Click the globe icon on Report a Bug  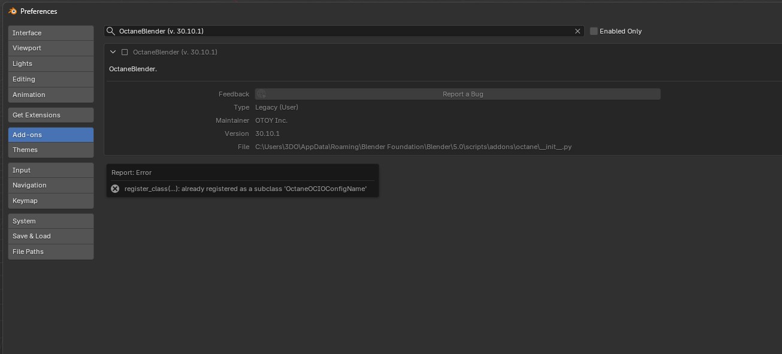click(261, 94)
